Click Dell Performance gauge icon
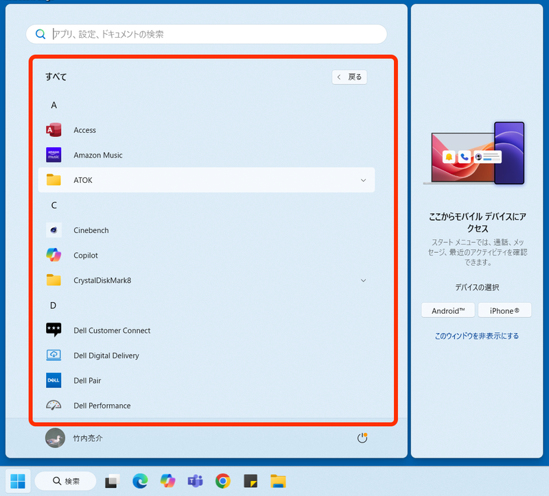Screen dimensions: 549x496 coord(54,406)
